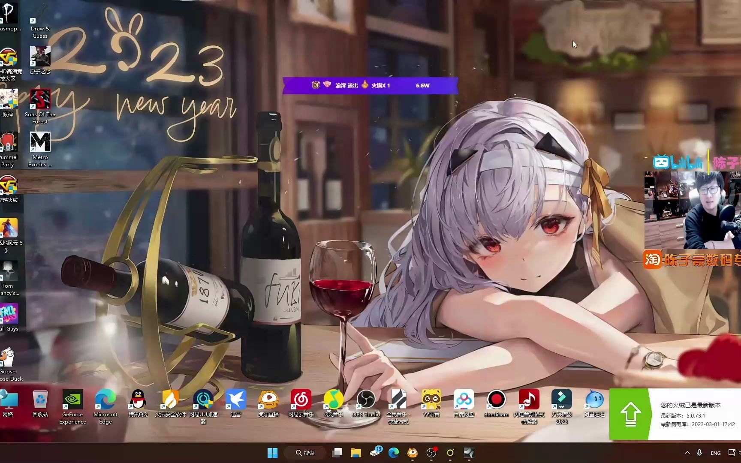Open the Phasmophobia desktop shortcut
The width and height of the screenshot is (741, 463).
tap(9, 17)
